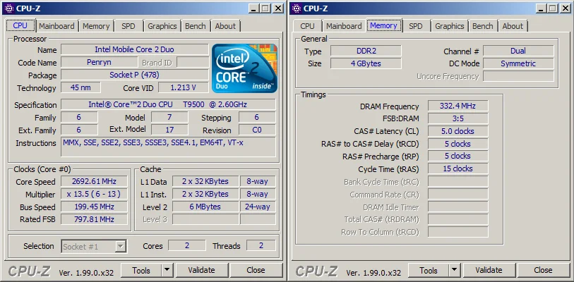The width and height of the screenshot is (574, 282).
Task: Click the Rated FSB value '797.81 MHz'
Action: [x=94, y=219]
